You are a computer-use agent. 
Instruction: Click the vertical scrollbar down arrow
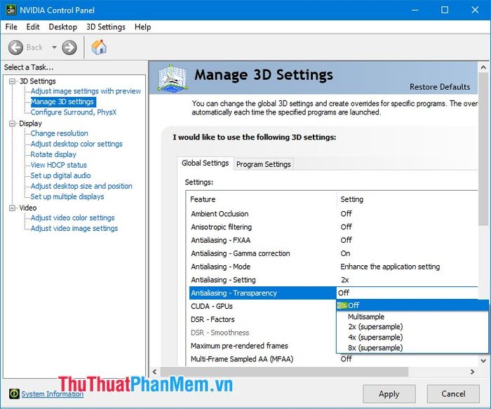click(x=483, y=361)
